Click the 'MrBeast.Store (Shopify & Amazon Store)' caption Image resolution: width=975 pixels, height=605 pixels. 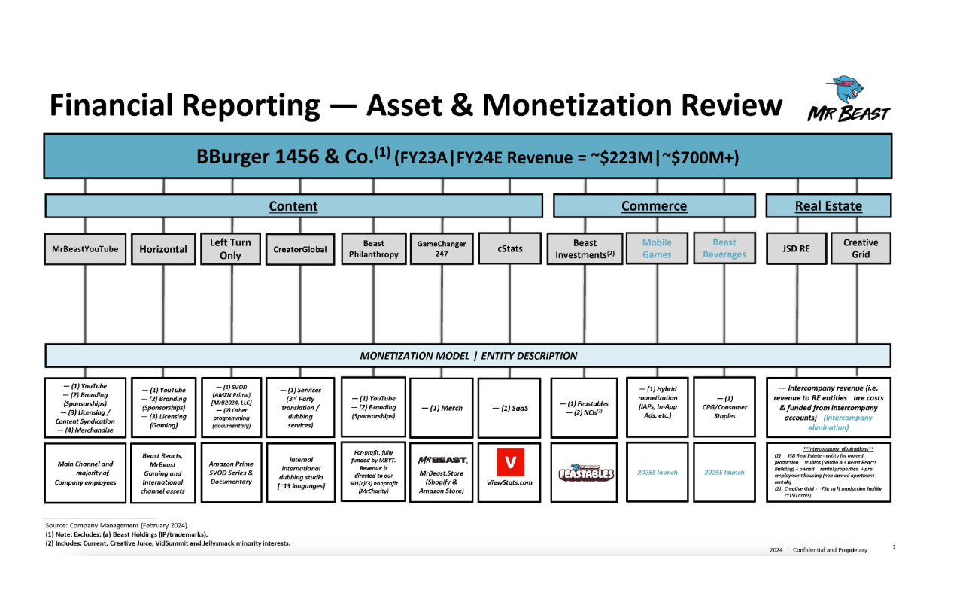(443, 482)
